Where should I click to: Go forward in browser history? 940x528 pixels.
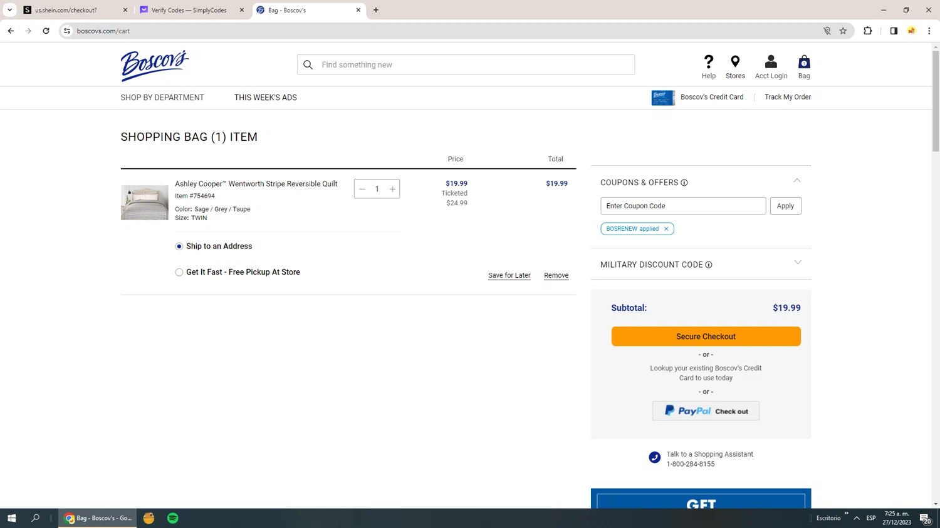tap(28, 31)
